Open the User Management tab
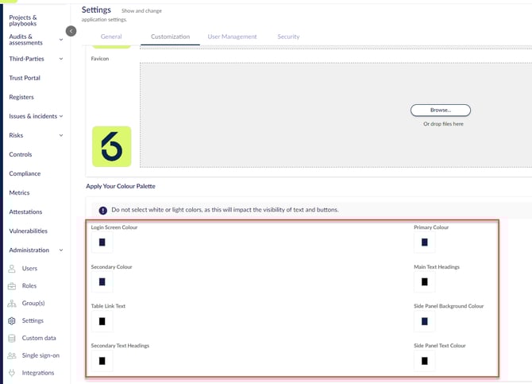 click(232, 37)
